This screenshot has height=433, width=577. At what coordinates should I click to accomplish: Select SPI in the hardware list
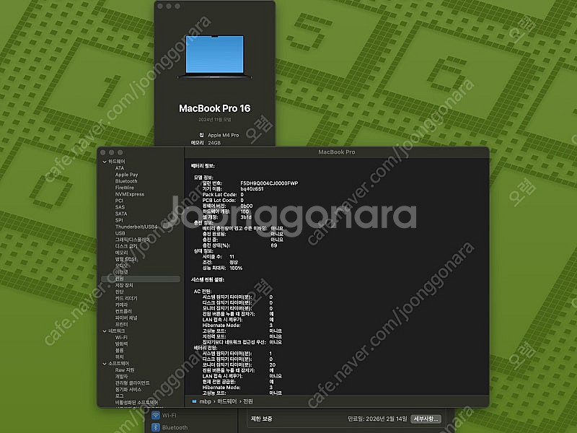point(119,220)
